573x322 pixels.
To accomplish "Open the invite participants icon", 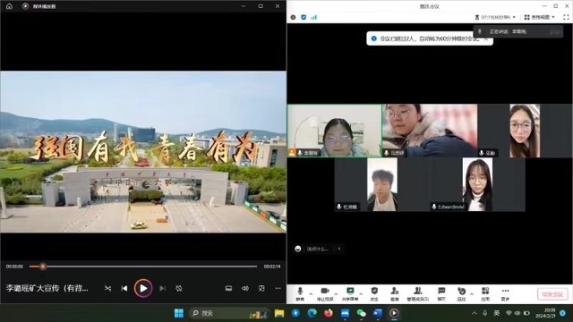I will tap(395, 294).
